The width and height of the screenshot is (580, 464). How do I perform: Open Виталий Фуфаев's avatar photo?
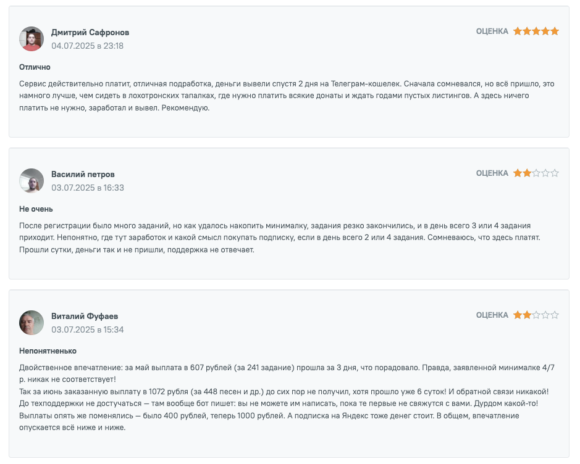32,323
